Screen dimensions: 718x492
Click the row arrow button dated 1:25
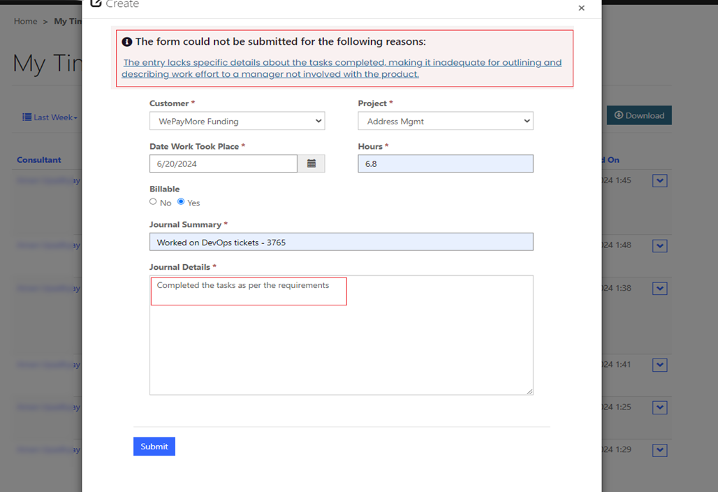pos(660,407)
